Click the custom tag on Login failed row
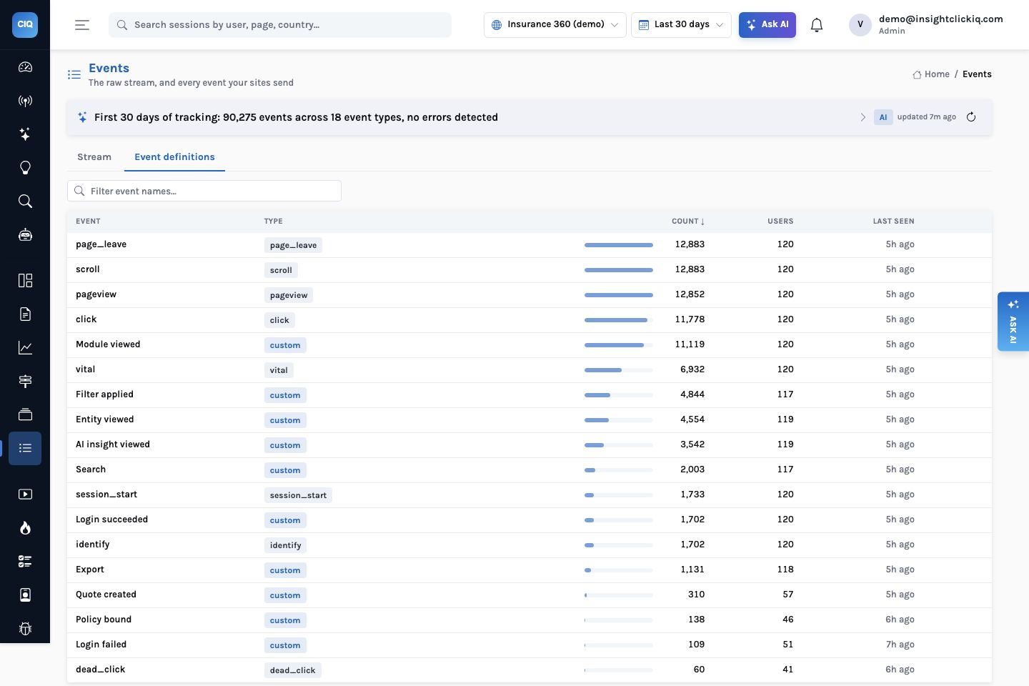The height and width of the screenshot is (686, 1029). click(x=285, y=645)
